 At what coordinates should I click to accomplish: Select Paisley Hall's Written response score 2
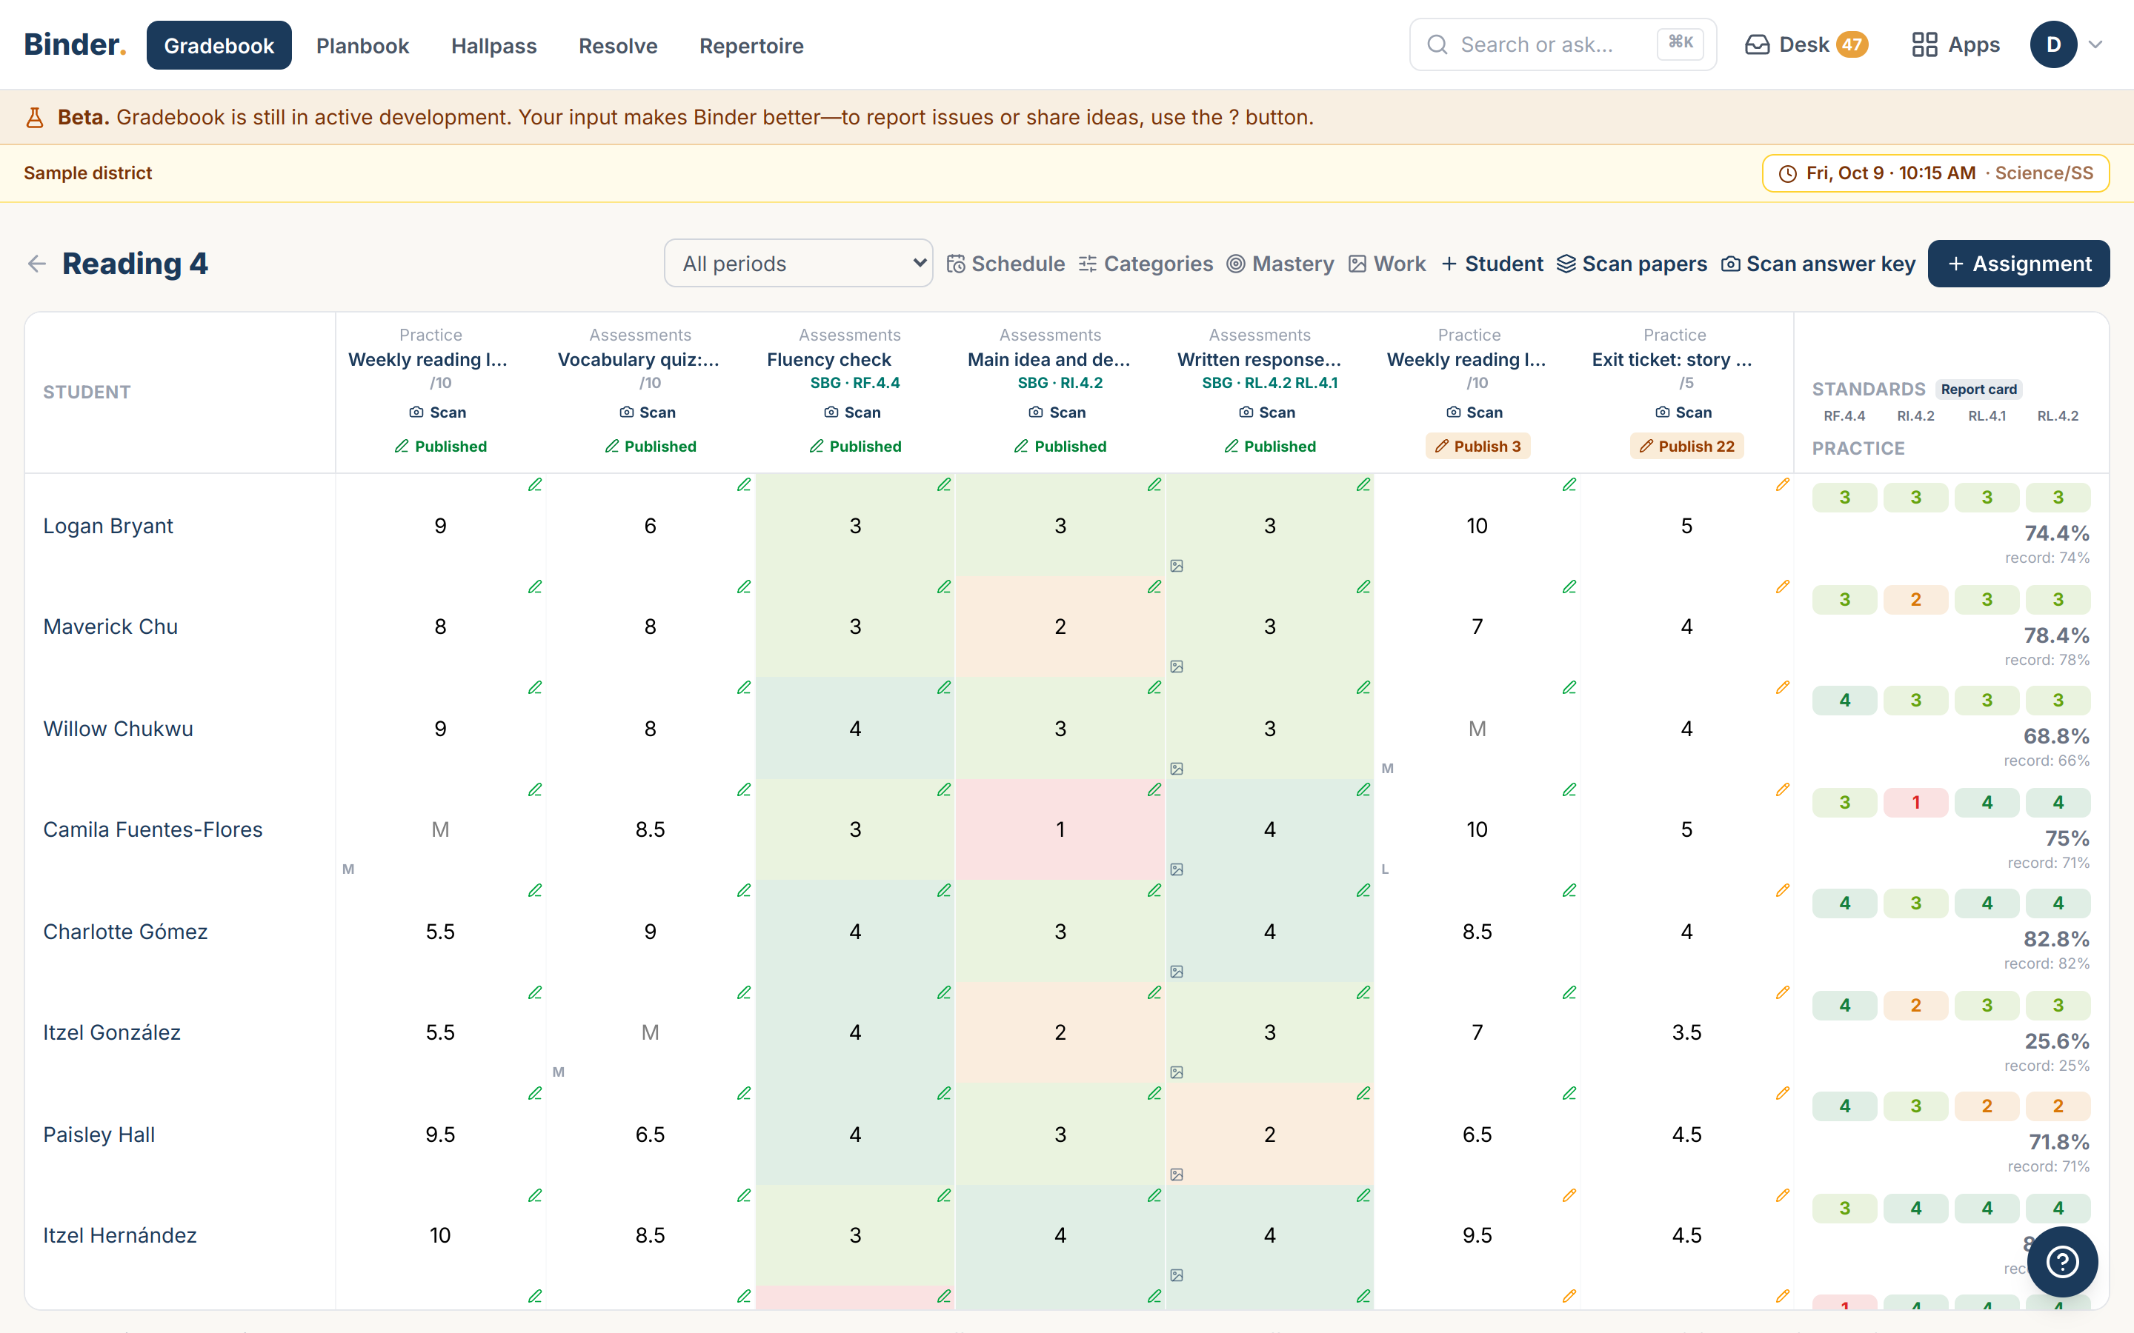[1269, 1135]
